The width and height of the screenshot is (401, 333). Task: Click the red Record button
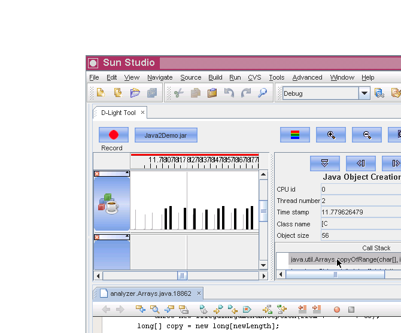tap(114, 135)
